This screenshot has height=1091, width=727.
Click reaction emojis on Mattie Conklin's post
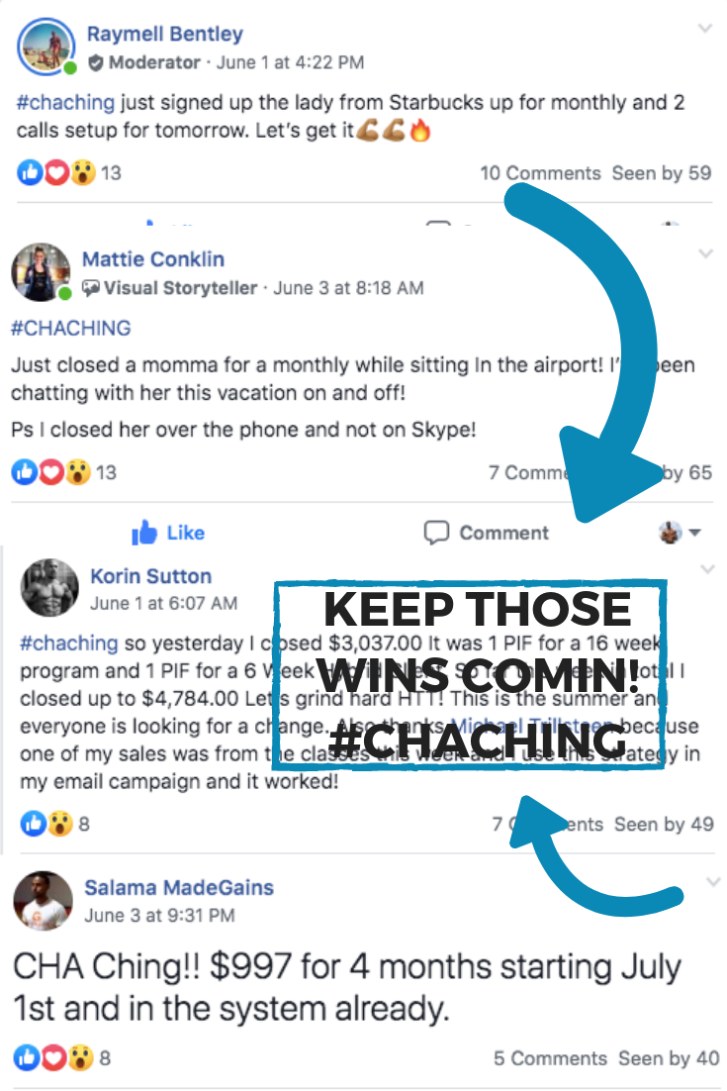pos(50,472)
